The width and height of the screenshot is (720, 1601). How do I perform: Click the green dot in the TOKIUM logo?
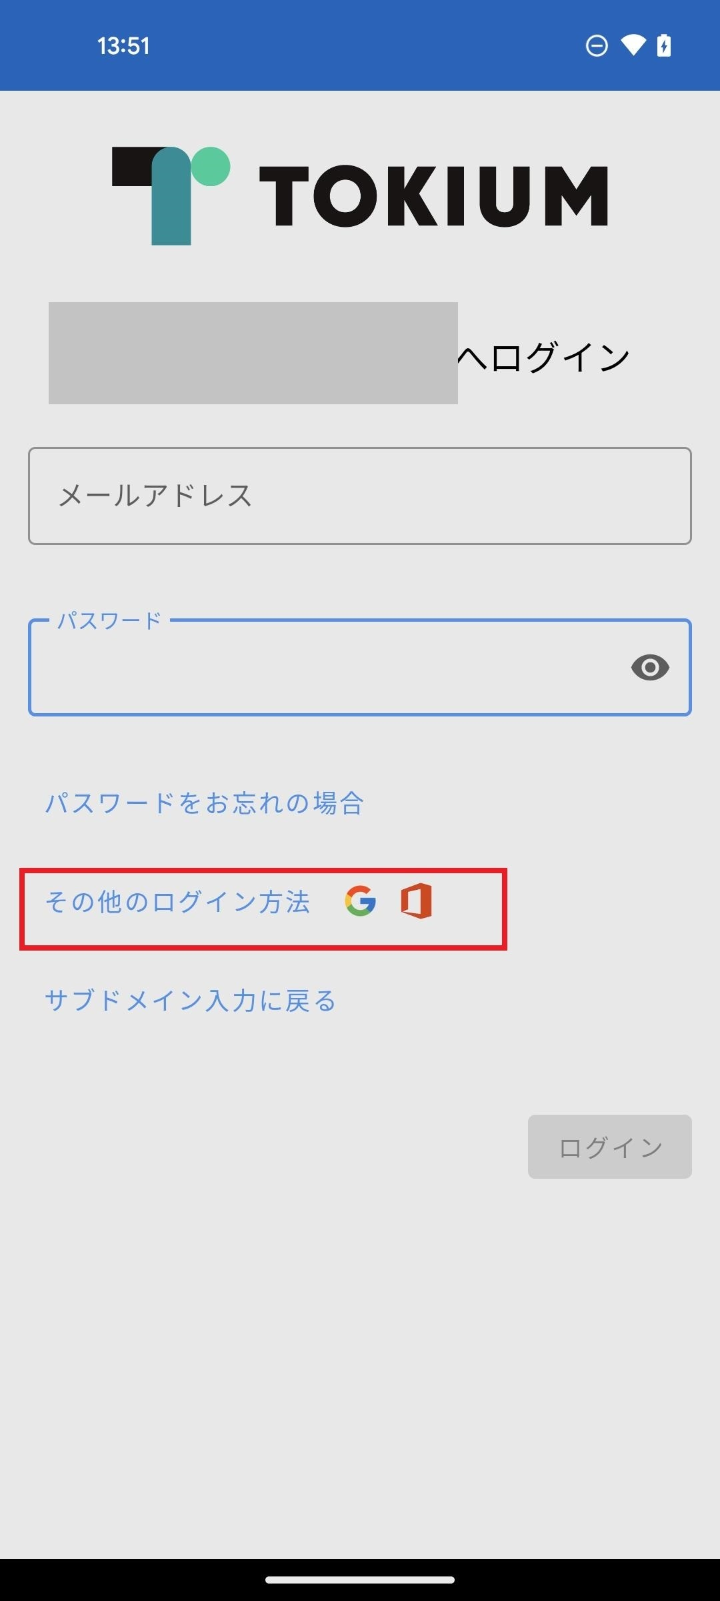click(x=211, y=165)
